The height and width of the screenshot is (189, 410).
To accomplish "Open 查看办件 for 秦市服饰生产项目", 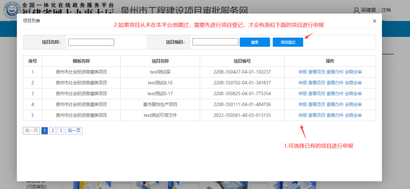I will pos(335,104).
